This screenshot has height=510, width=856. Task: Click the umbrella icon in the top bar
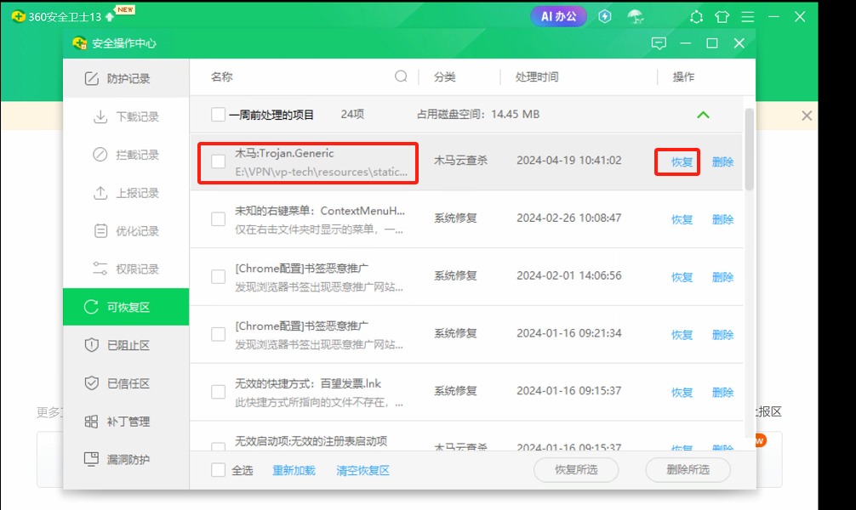(x=635, y=16)
